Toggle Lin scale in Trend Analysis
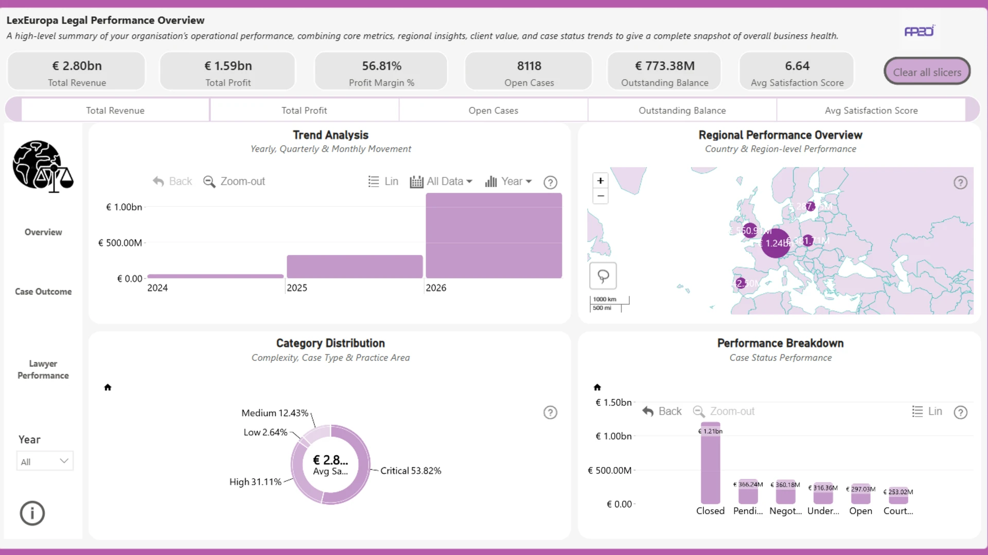This screenshot has width=988, height=555. (x=383, y=181)
